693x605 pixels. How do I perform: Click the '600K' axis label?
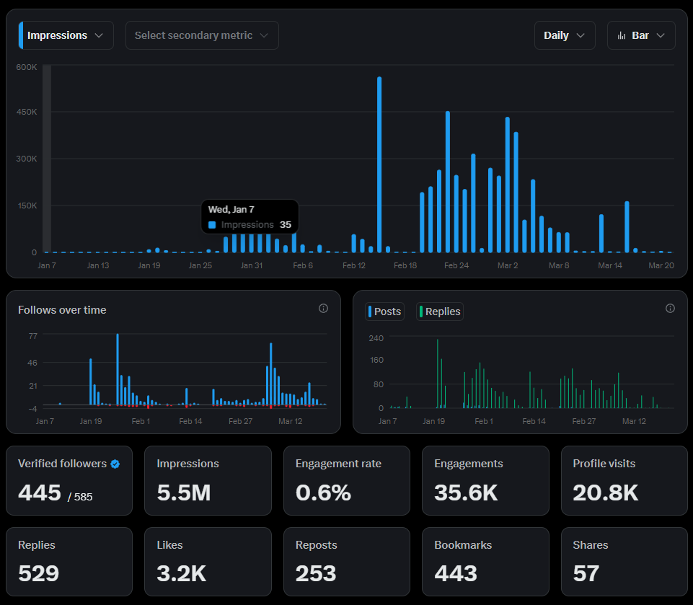[27, 67]
